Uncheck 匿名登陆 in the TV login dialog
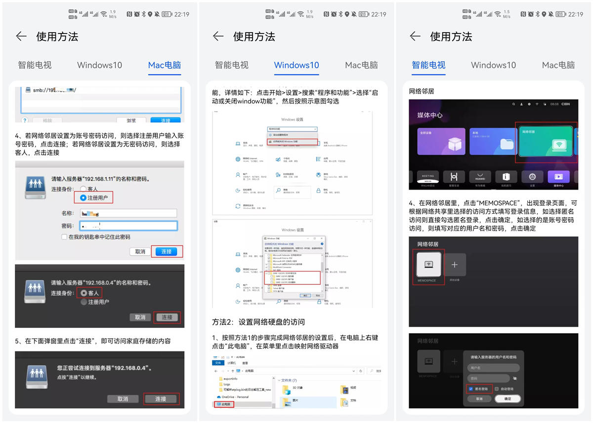Image resolution: width=593 pixels, height=423 pixels. pyautogui.click(x=471, y=389)
